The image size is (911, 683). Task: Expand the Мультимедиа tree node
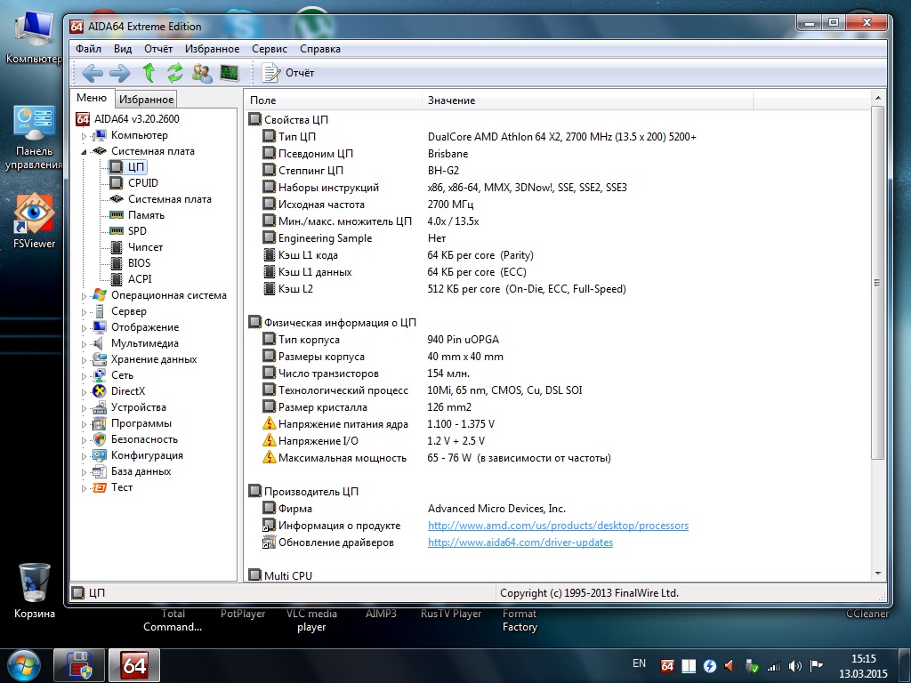[84, 344]
